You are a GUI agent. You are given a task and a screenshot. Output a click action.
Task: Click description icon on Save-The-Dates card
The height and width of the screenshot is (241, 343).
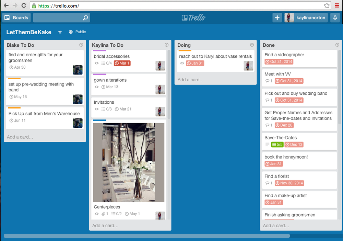click(267, 145)
